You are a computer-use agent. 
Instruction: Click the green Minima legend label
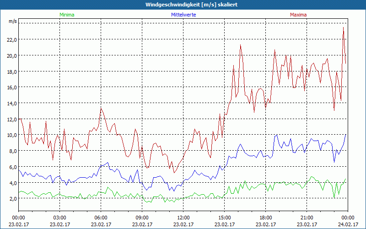click(66, 15)
